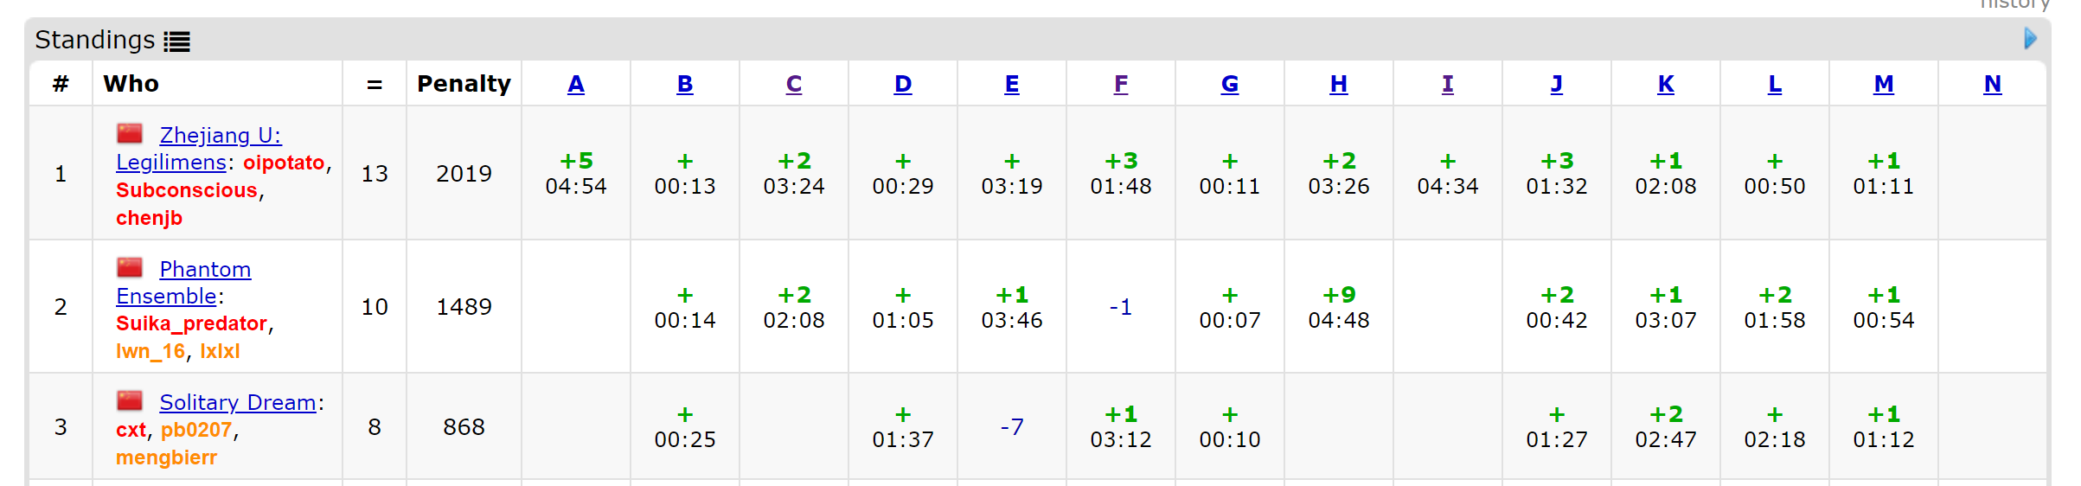Click the standings list icon
Screen dimensions: 2081x486
coord(177,42)
